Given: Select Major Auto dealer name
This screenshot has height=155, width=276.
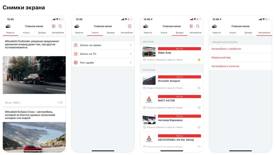Looking at the screenshot, I should tap(165, 53).
